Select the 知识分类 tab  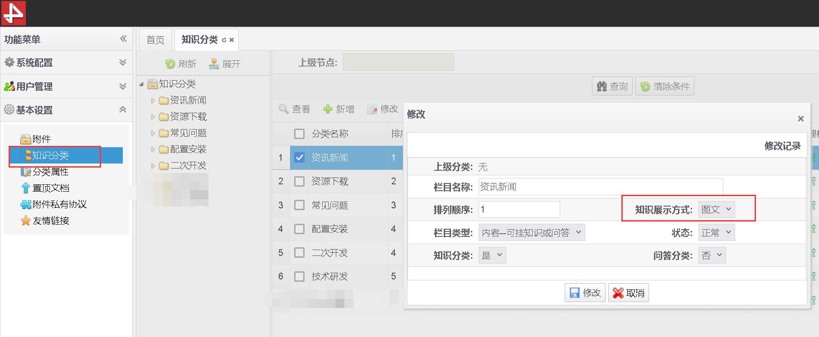click(200, 39)
